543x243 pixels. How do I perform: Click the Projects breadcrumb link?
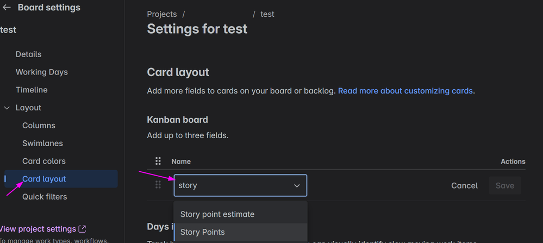pyautogui.click(x=161, y=14)
